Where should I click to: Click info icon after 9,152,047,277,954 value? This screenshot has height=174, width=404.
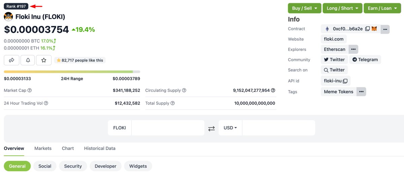click(x=273, y=90)
